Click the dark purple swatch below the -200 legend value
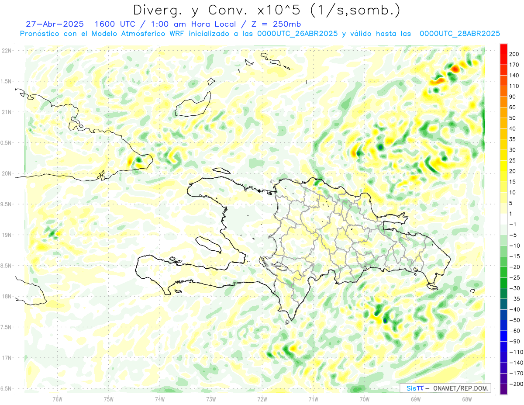This screenshot has width=524, height=405. (x=503, y=389)
